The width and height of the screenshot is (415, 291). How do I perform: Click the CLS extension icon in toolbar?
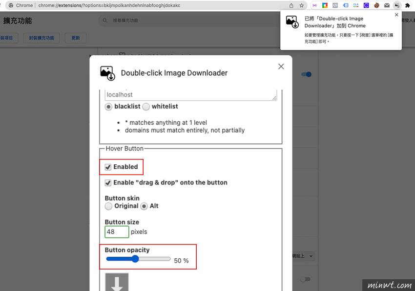(x=356, y=5)
